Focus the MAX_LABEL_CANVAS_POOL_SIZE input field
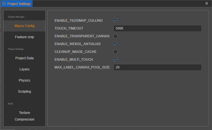Viewport: 212px width, 130px height. (157, 67)
